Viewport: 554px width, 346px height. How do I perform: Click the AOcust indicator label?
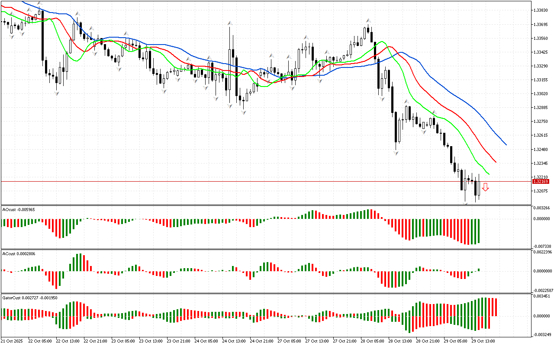pos(19,209)
